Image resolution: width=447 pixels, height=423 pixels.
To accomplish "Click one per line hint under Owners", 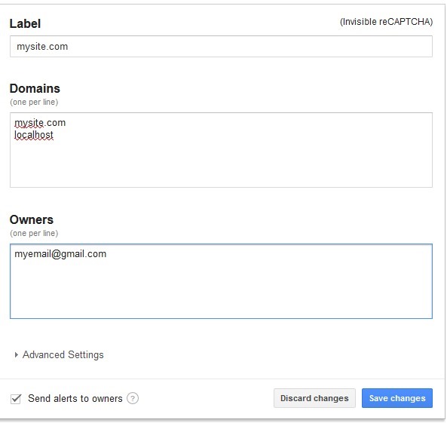I will click(34, 233).
